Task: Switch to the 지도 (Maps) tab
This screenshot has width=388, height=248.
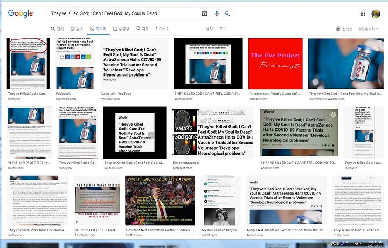Action: point(142,29)
